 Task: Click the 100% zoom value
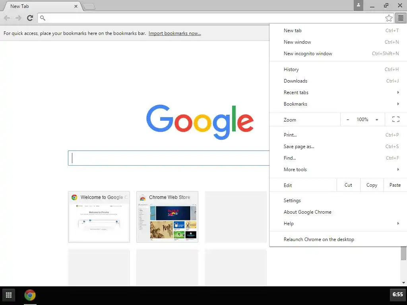pos(362,119)
